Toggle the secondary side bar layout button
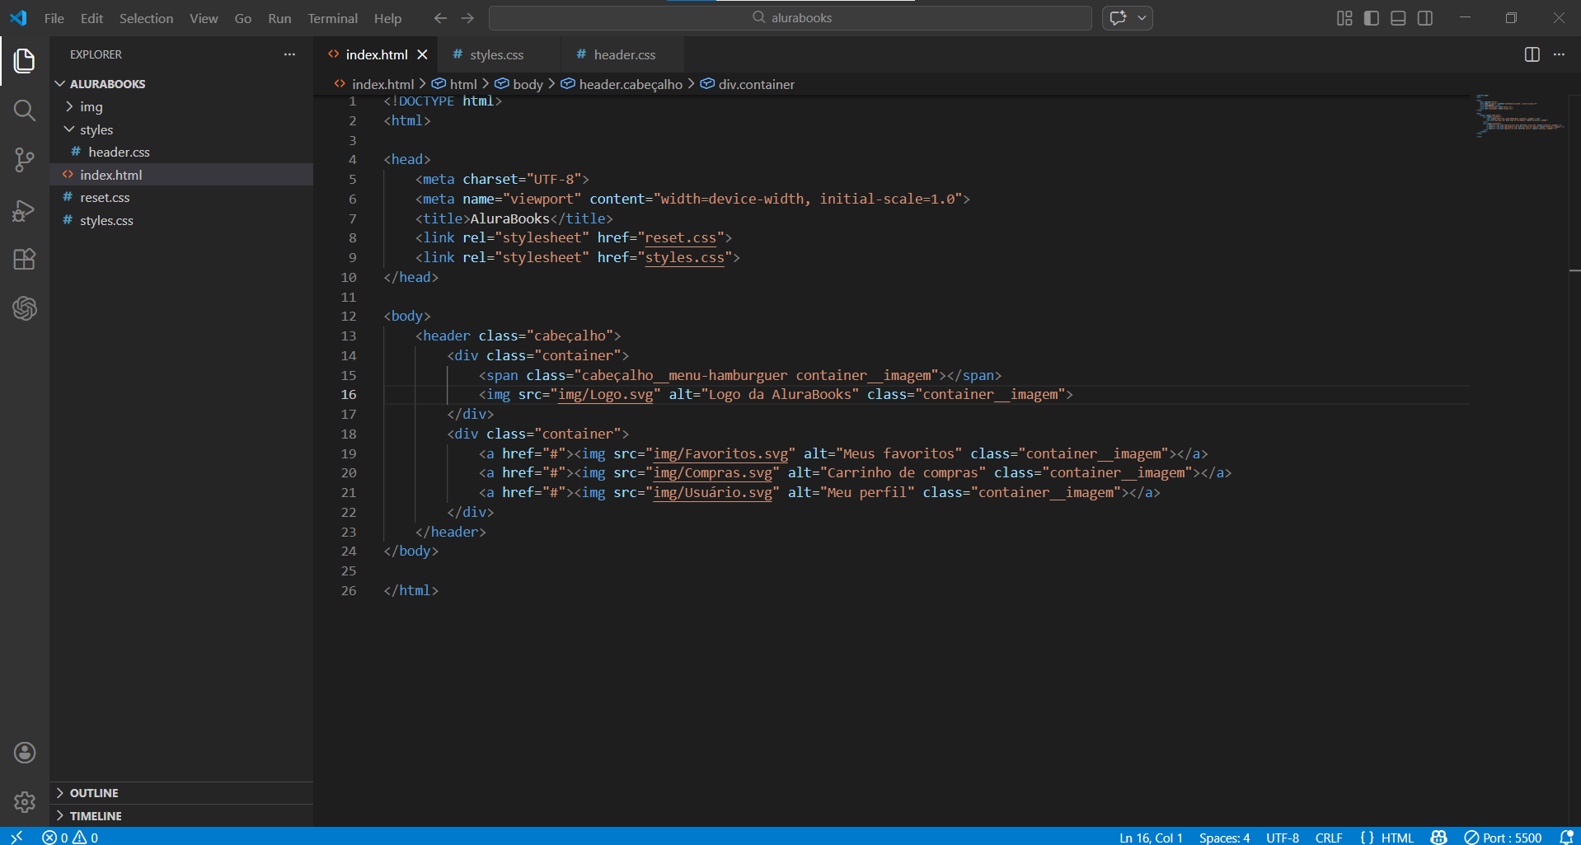 click(x=1424, y=18)
